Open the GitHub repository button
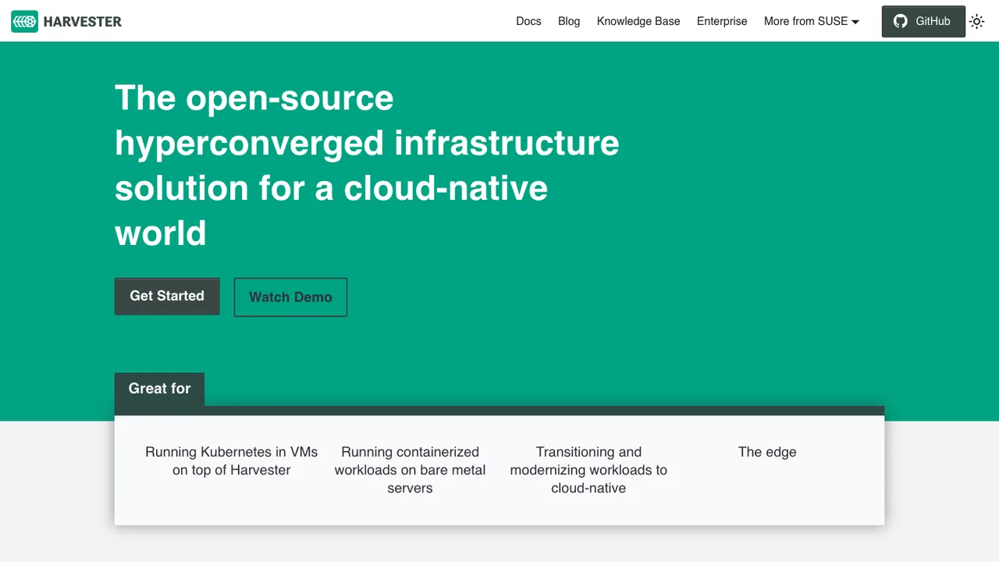The width and height of the screenshot is (999, 562). click(x=923, y=21)
